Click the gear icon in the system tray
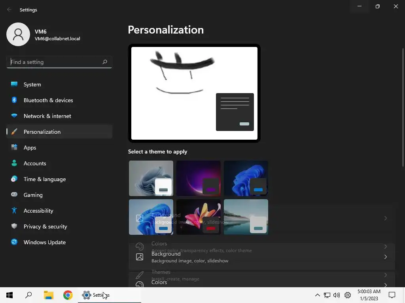Viewport: 405px width, 303px height. click(x=348, y=295)
